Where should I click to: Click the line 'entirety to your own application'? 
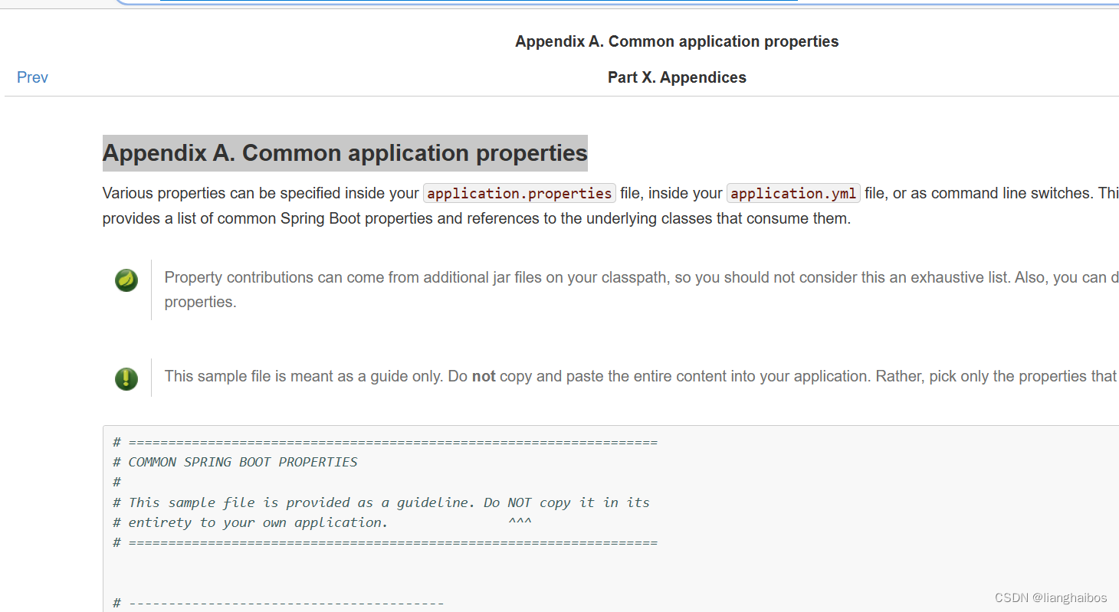coord(251,522)
